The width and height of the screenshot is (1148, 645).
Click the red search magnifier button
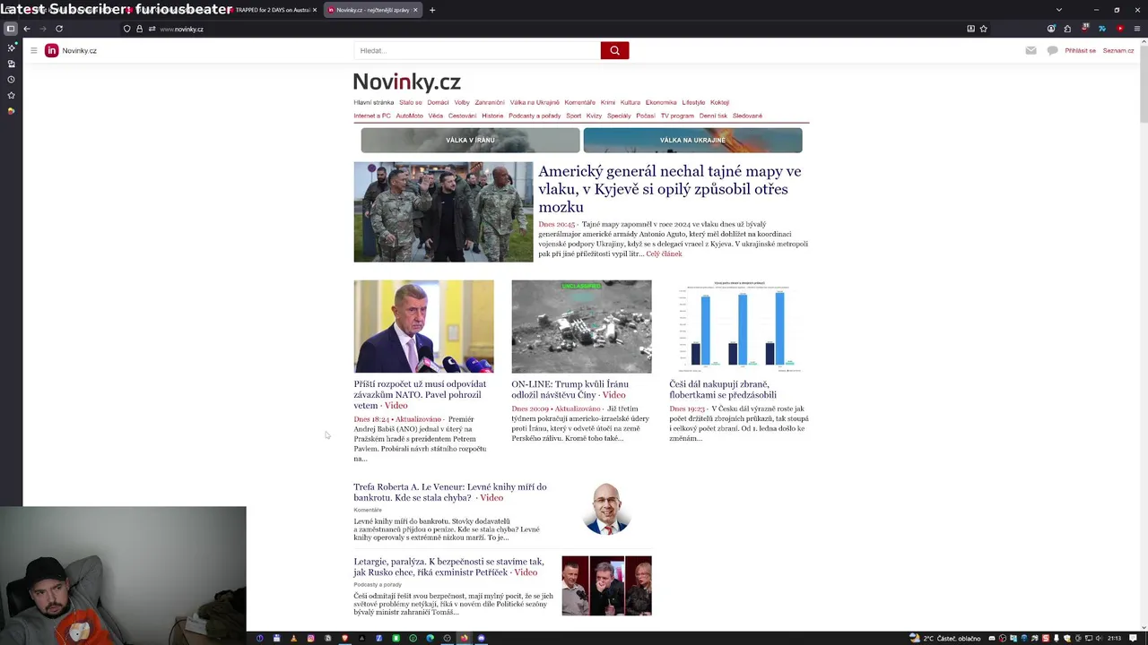click(x=614, y=50)
